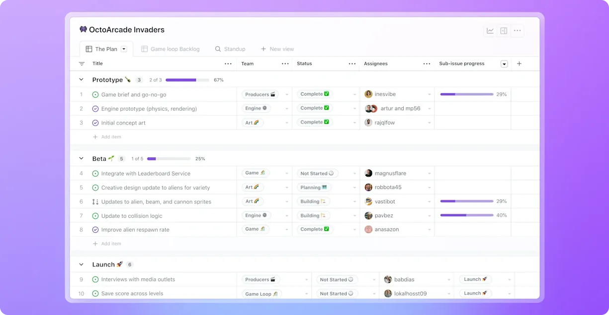The height and width of the screenshot is (315, 609).
Task: Click closed issue icon for Initial concept art
Action: pyautogui.click(x=95, y=123)
